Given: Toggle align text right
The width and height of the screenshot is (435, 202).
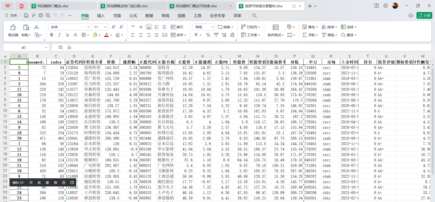Looking at the screenshot, I should click(149, 35).
